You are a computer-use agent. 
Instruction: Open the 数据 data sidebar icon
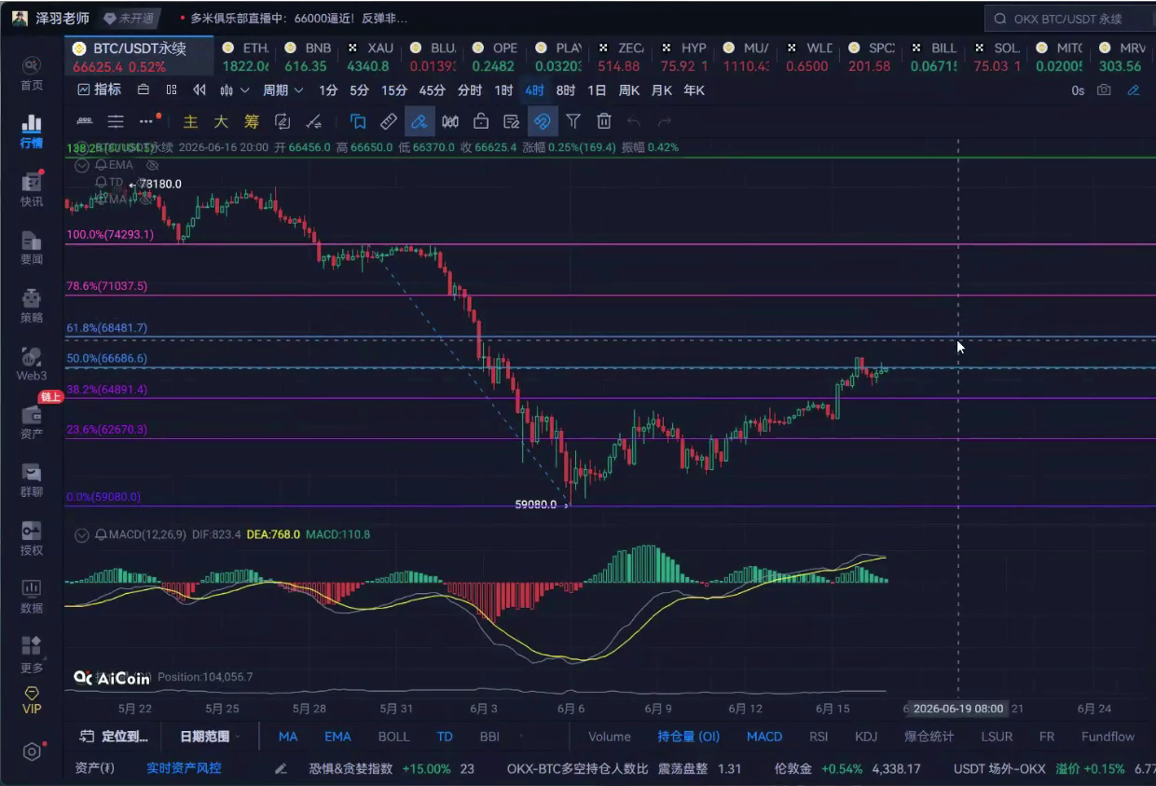(32, 596)
